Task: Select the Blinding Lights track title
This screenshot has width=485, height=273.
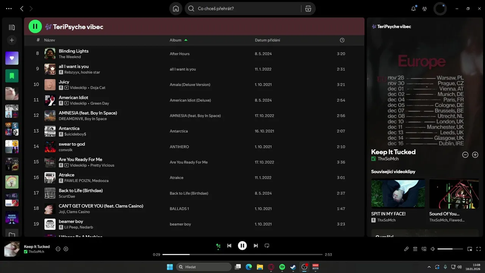Action: (74, 51)
